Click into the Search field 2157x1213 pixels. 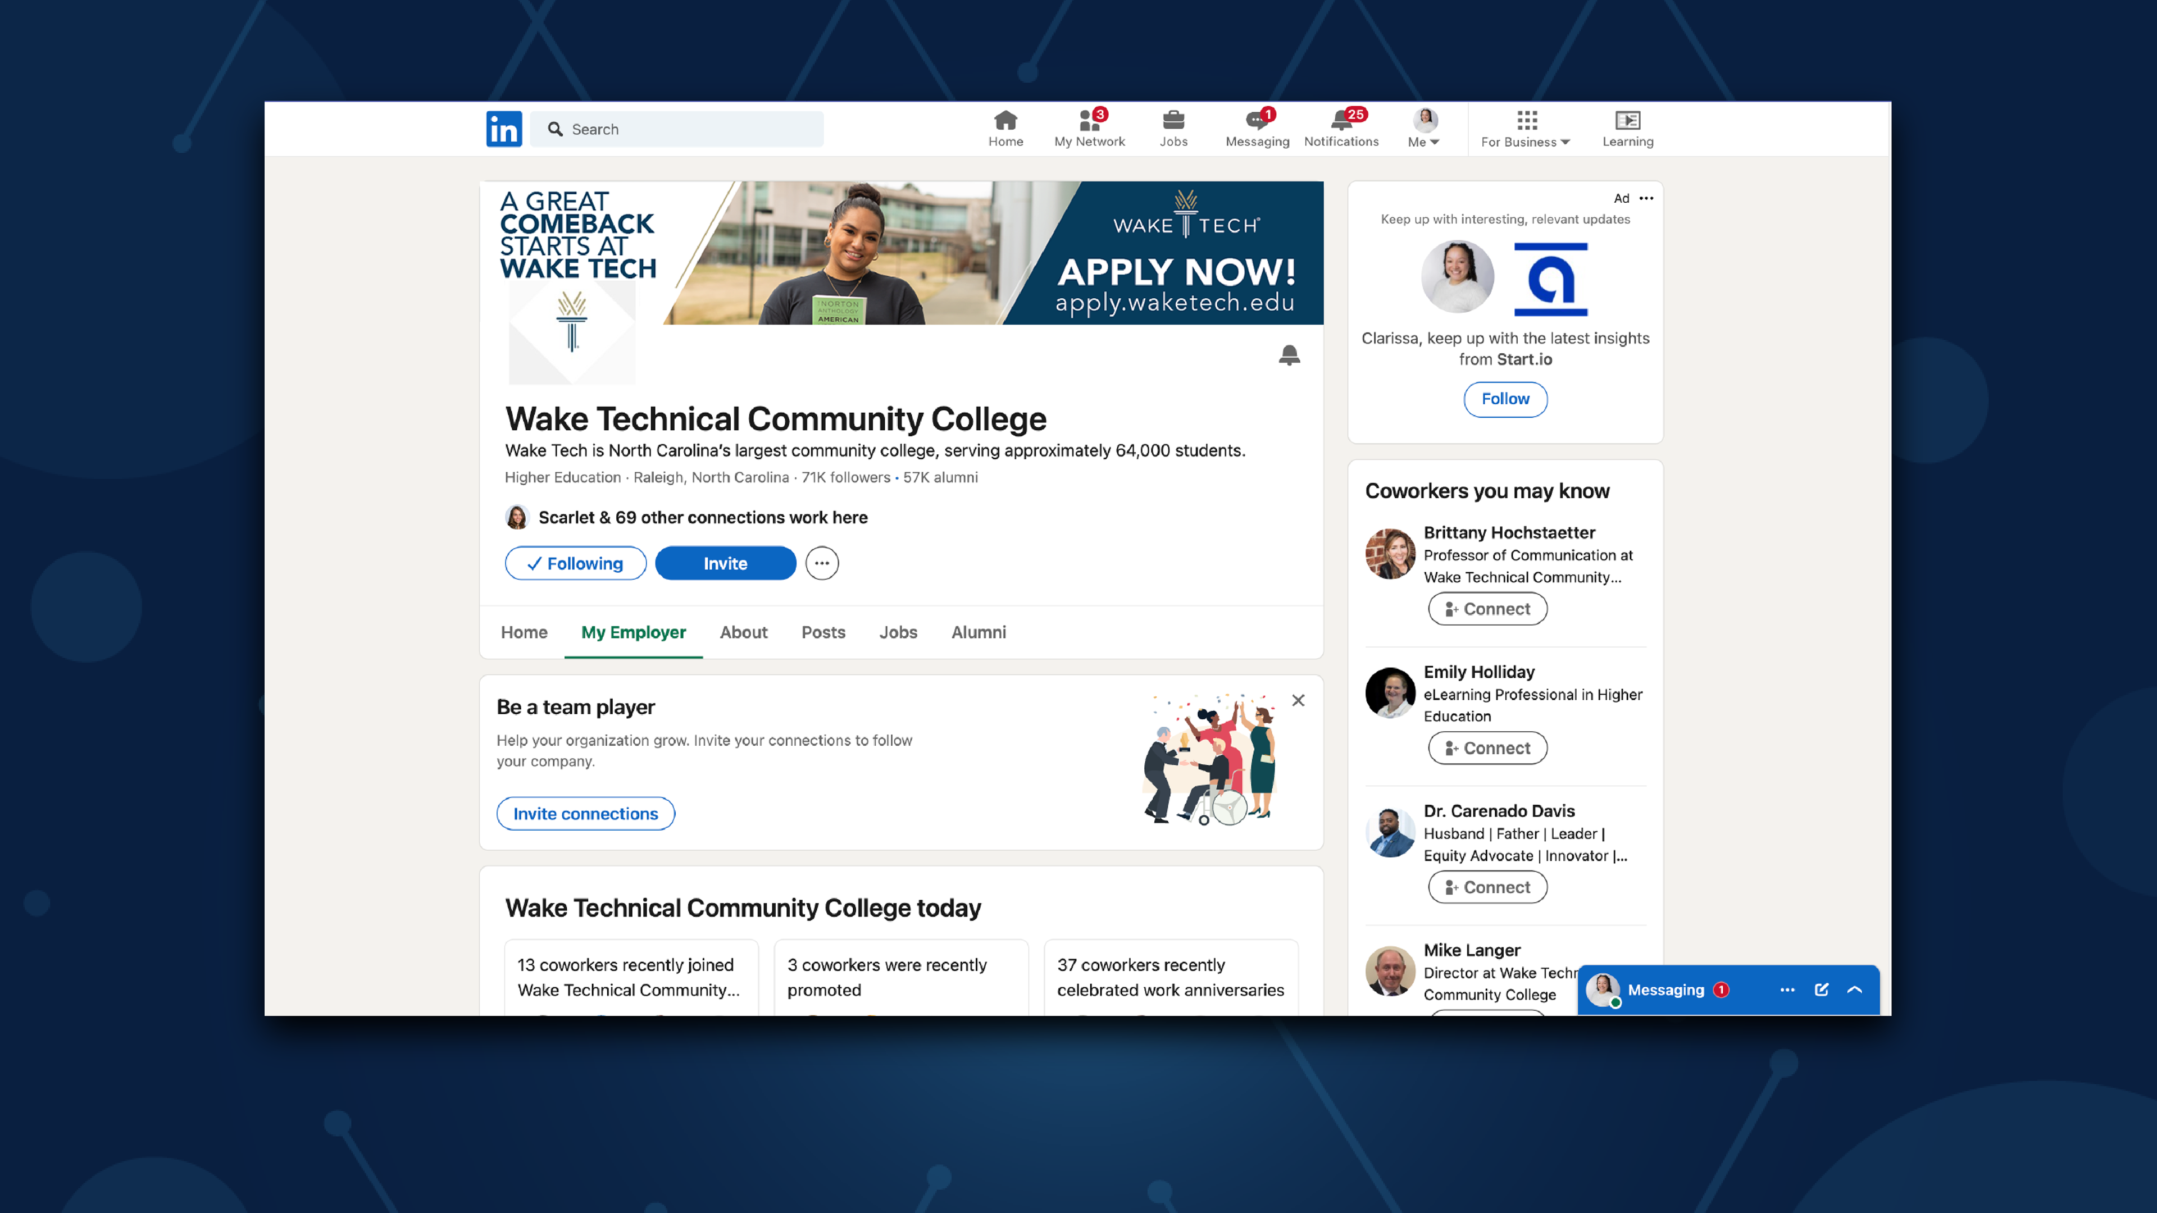click(x=676, y=129)
